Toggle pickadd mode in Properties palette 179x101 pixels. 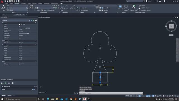point(31,20)
